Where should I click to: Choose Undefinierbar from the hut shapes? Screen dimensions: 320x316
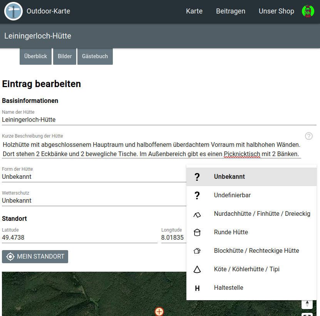232,195
